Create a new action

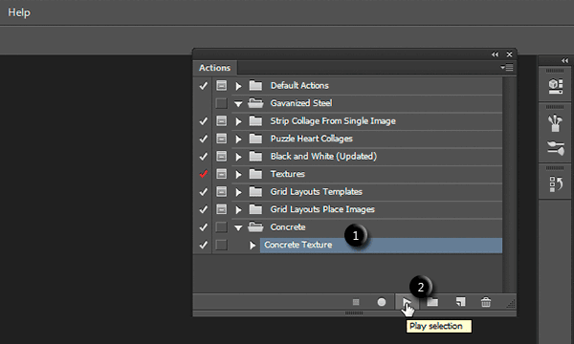click(x=460, y=302)
